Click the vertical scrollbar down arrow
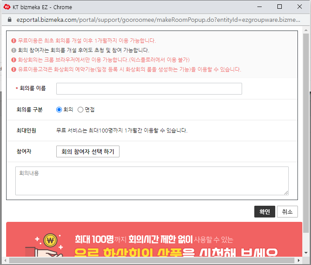The height and width of the screenshot is (265, 311). pyautogui.click(x=306, y=253)
